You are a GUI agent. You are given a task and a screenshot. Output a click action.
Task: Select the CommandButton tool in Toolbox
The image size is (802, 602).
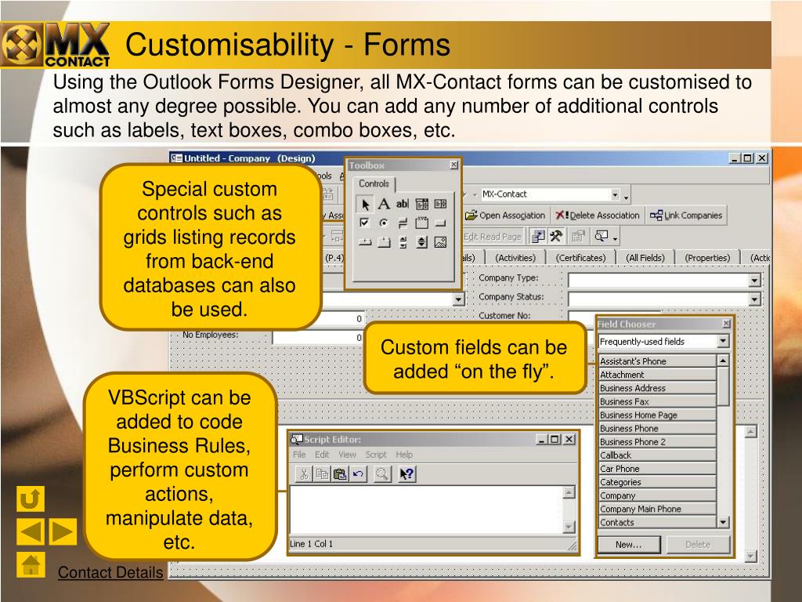440,223
